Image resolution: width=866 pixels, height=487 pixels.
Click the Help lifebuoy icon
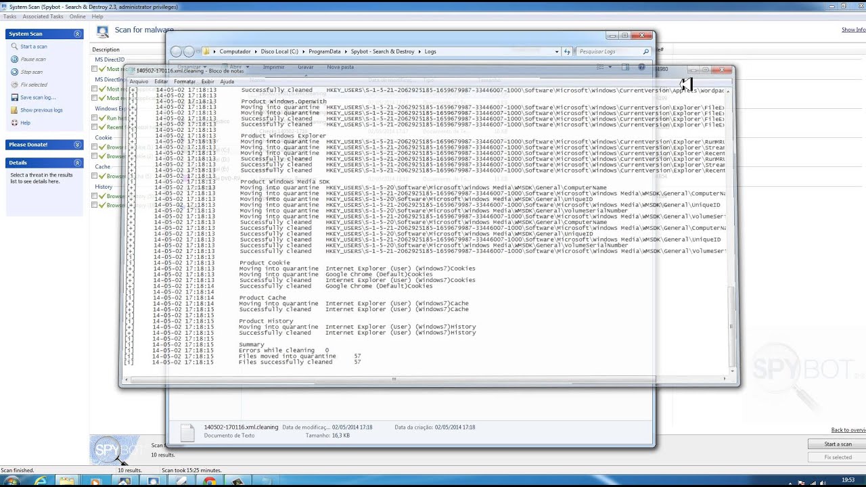click(14, 123)
